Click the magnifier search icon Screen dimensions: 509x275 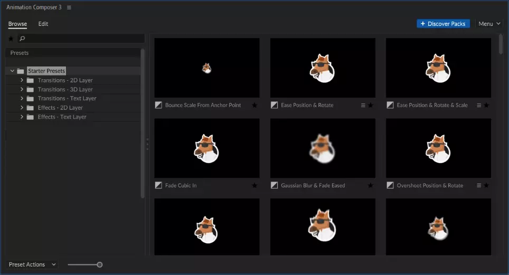pyautogui.click(x=22, y=39)
